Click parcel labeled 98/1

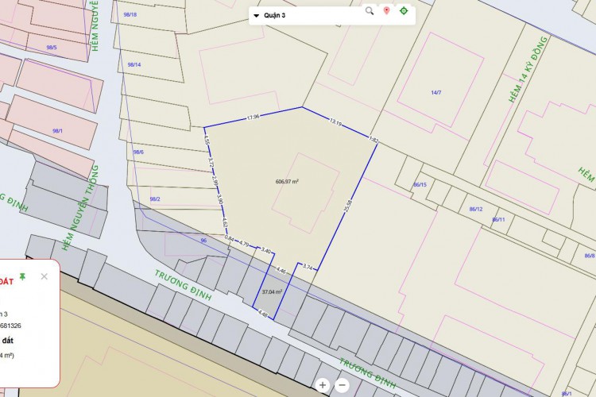pos(57,130)
